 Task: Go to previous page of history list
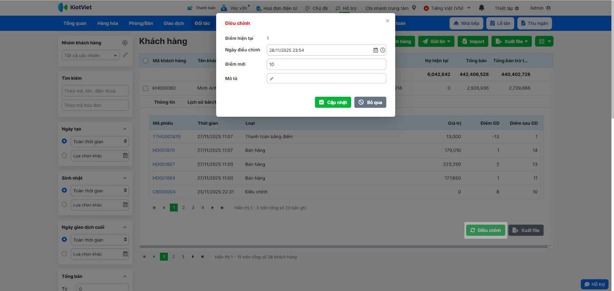[164, 208]
